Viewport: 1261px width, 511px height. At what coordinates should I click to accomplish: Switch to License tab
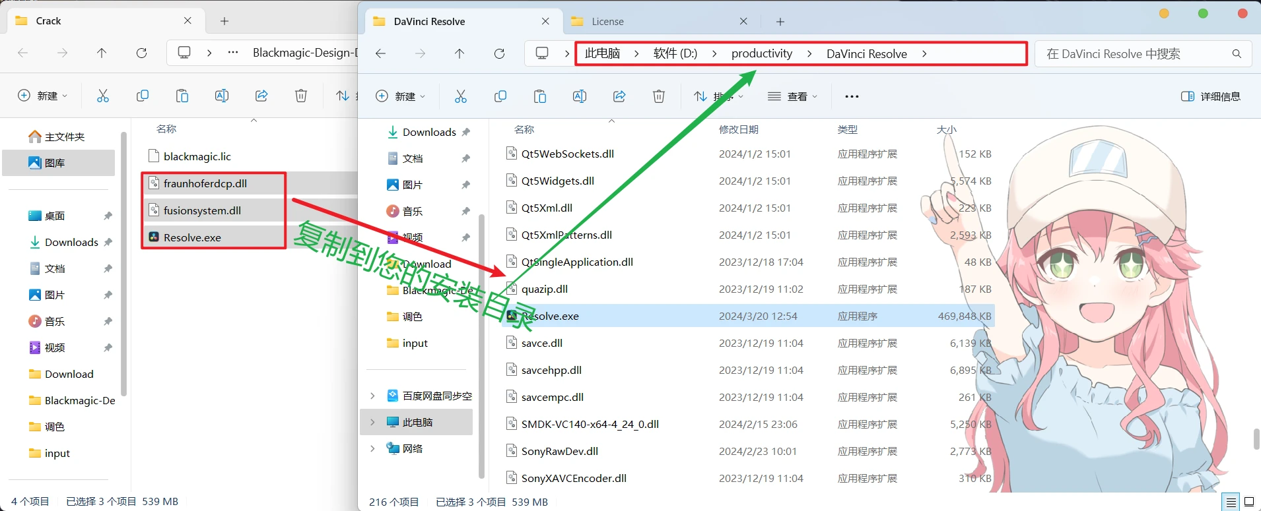(x=656, y=22)
